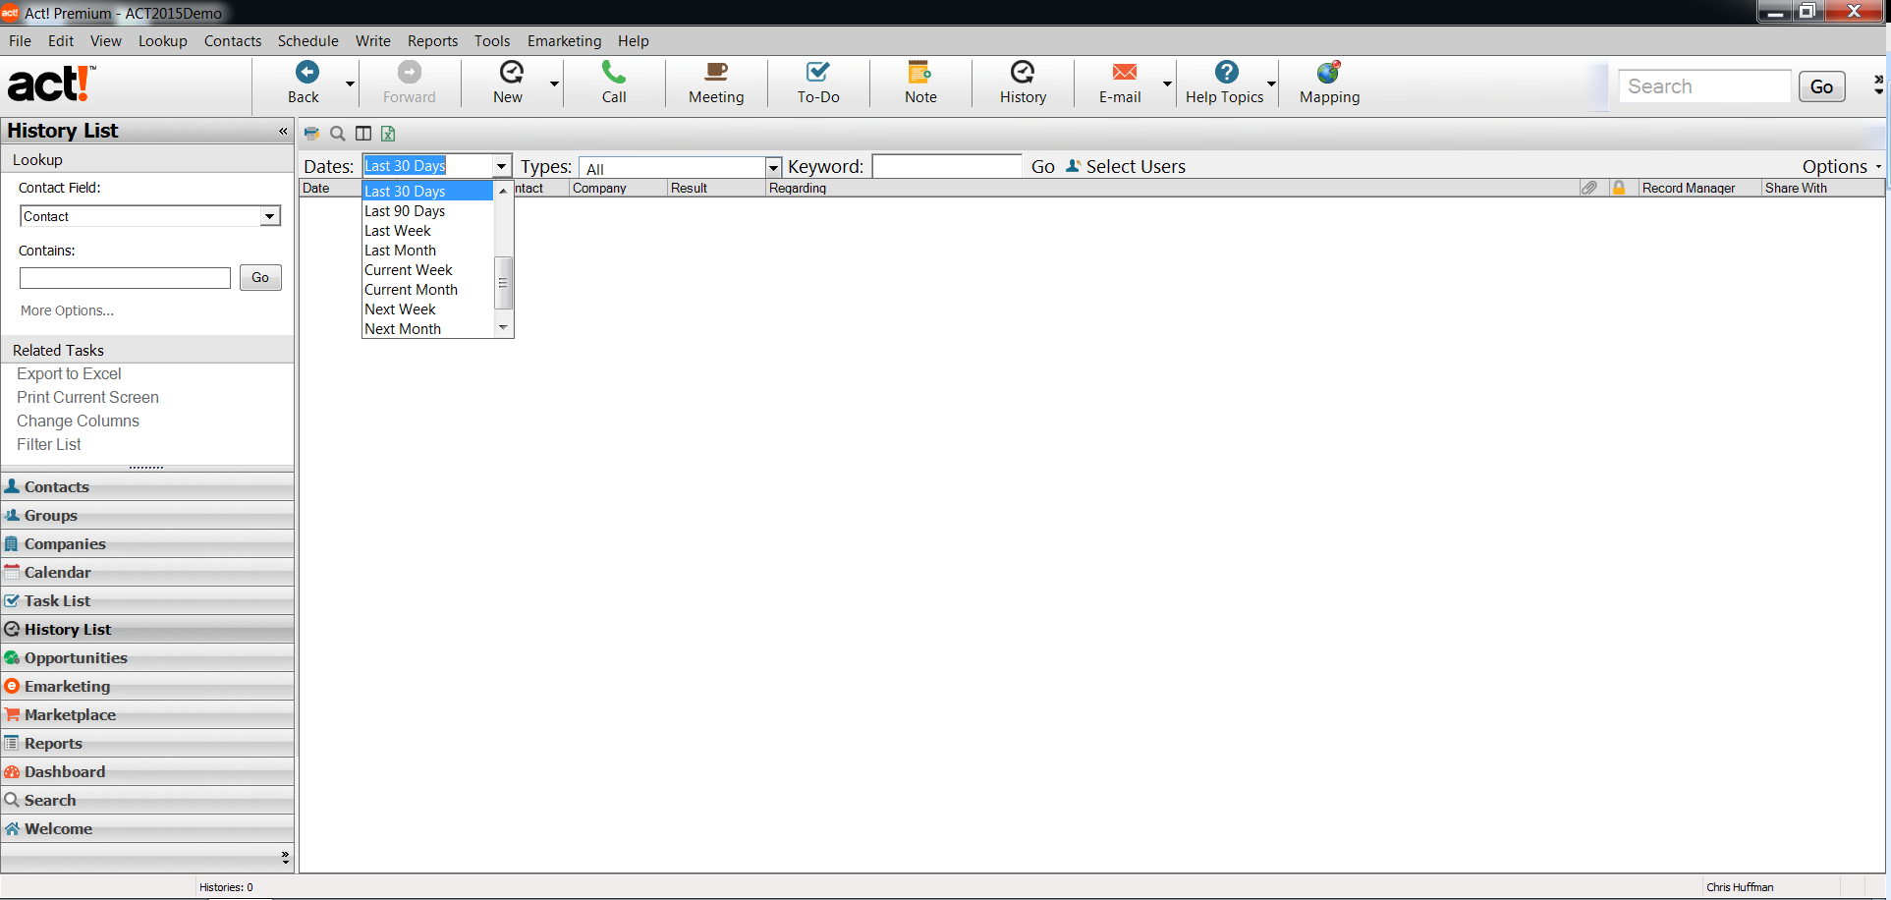Viewport: 1891px width, 900px height.
Task: Click the Forward navigation icon
Action: point(409,72)
